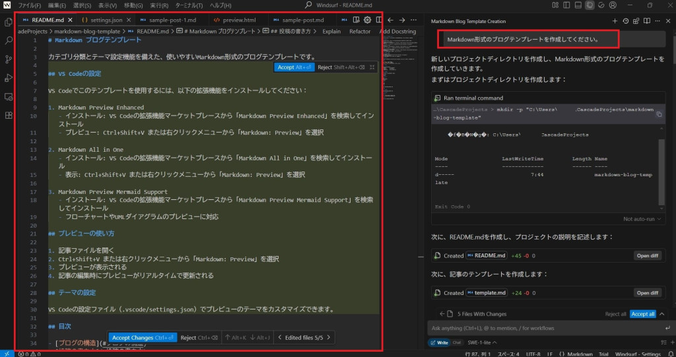Viewport: 676px width, 357px height.
Task: Toggle bottom panel visibility icon
Action: (578, 5)
